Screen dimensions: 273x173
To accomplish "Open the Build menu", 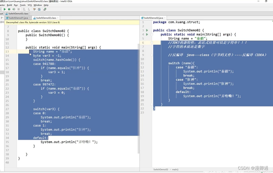I will [x=9, y=5].
